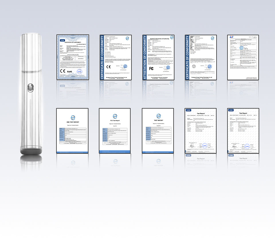Click the AIT logo on the top-right document
The width and height of the screenshot is (275, 241).
coord(232,37)
